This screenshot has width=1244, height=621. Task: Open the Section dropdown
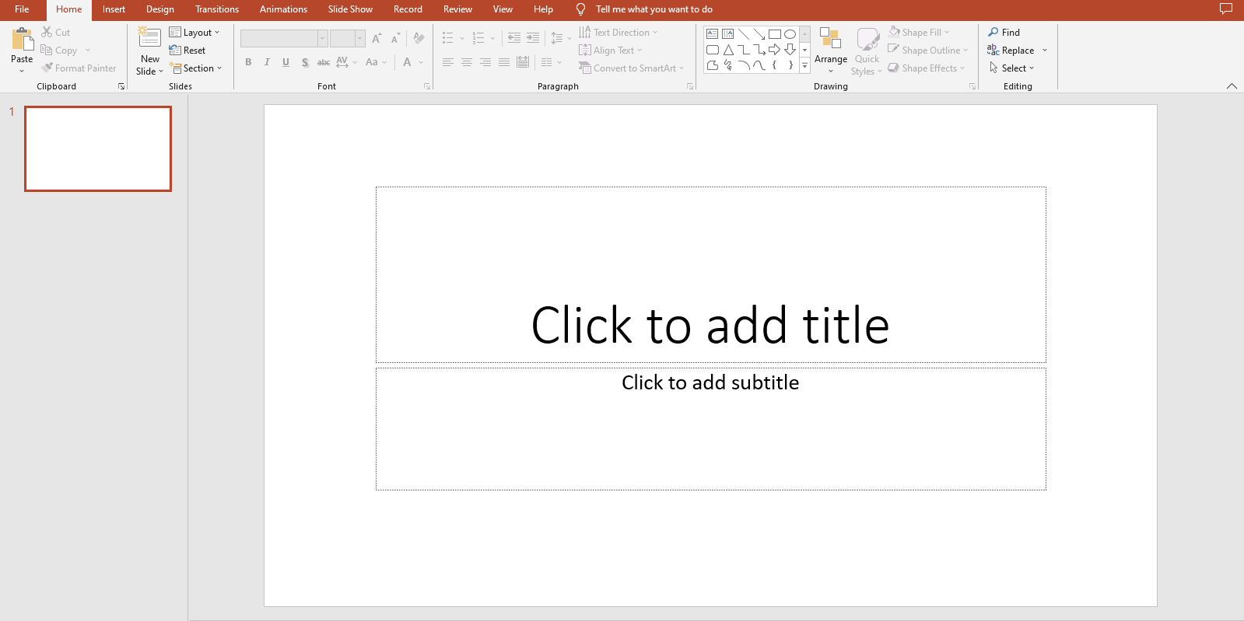click(197, 68)
